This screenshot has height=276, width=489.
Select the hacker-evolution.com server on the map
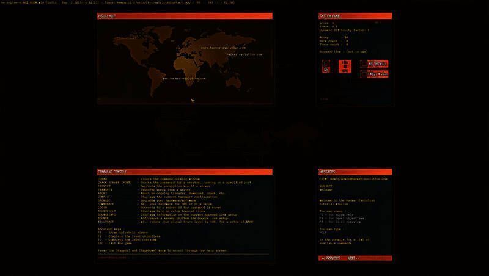(x=241, y=55)
